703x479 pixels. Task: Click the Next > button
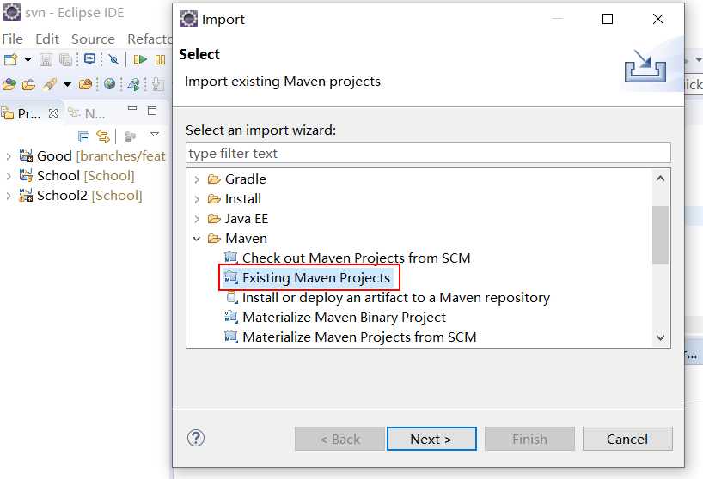pos(431,439)
